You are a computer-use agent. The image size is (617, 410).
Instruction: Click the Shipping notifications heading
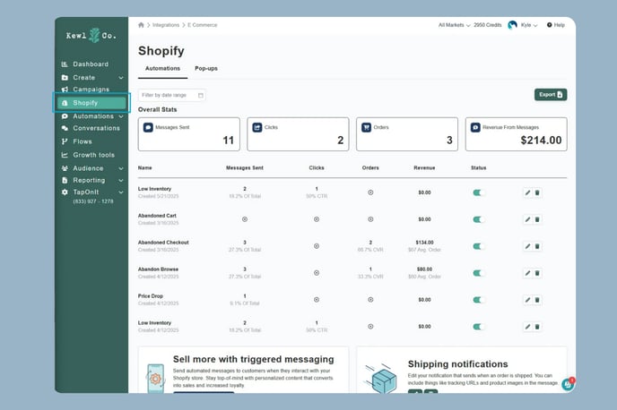(x=457, y=364)
